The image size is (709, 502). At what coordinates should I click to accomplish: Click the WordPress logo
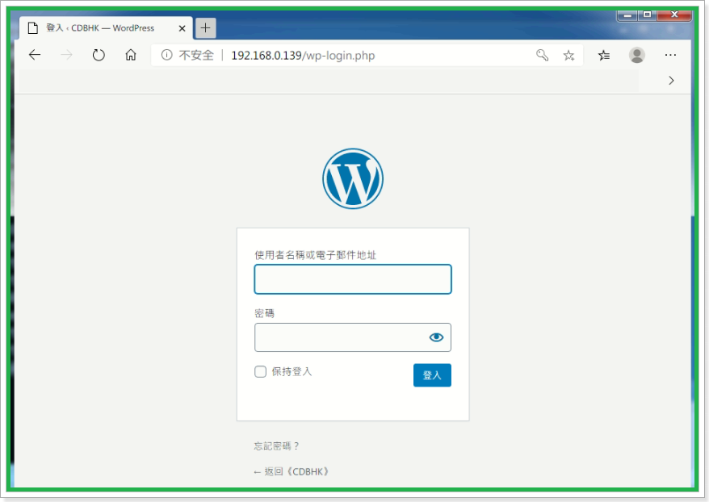[353, 178]
